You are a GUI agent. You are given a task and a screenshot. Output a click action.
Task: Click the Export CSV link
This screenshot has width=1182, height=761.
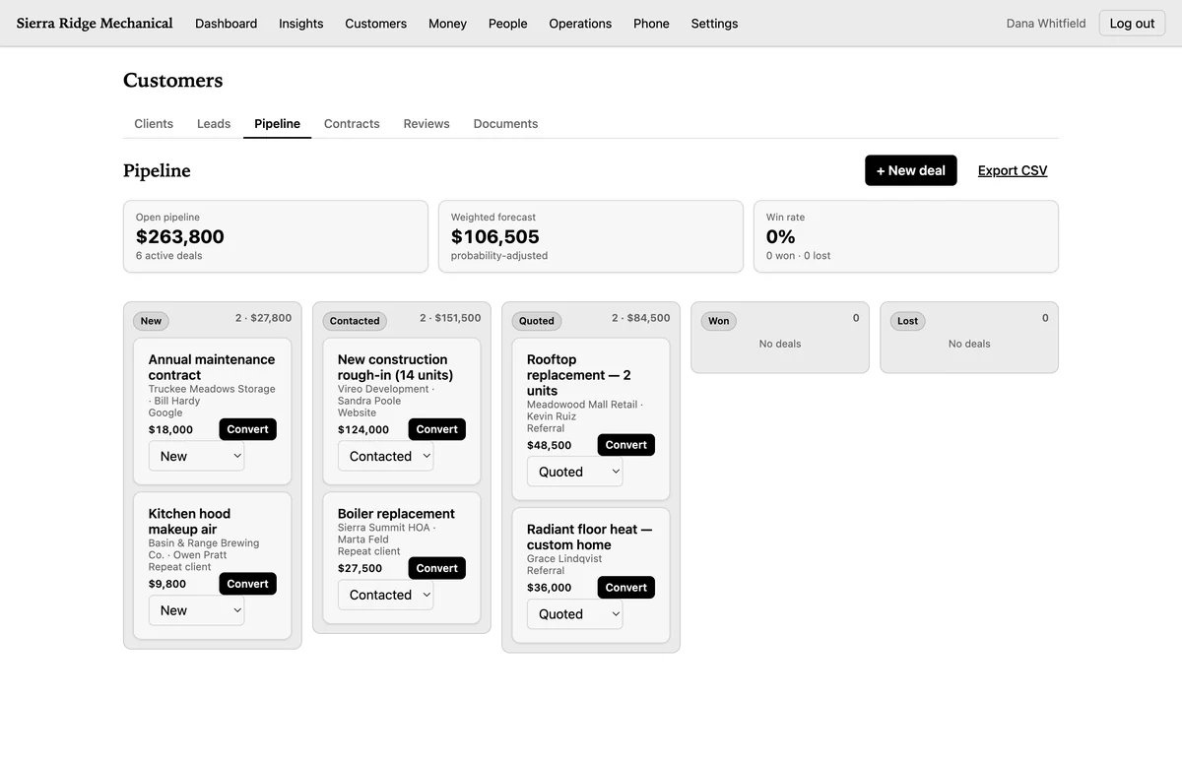click(x=1013, y=170)
